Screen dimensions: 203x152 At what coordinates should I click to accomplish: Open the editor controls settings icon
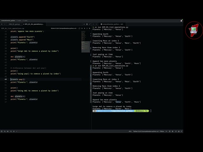click(89, 28)
